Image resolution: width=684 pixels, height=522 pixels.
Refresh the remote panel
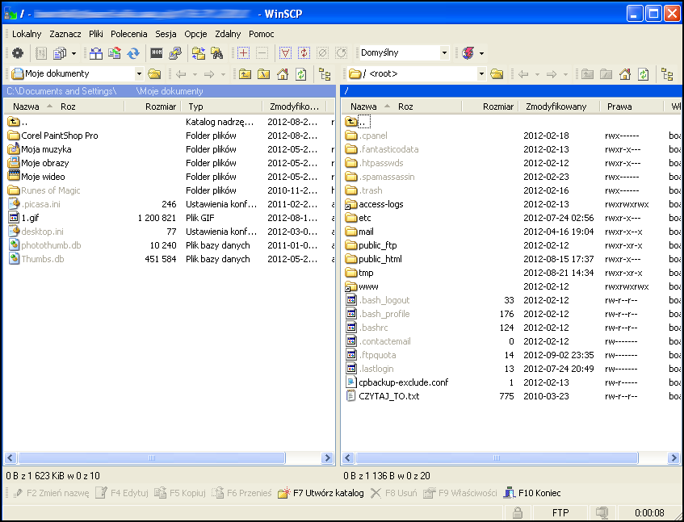644,74
